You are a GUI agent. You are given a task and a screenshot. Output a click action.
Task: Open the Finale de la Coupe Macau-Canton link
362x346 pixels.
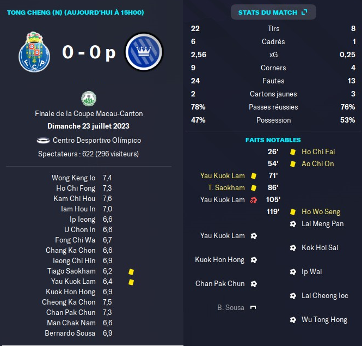pos(89,114)
